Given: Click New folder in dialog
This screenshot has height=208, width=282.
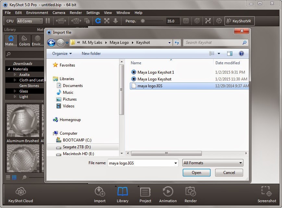Looking at the screenshot, I should [x=91, y=54].
